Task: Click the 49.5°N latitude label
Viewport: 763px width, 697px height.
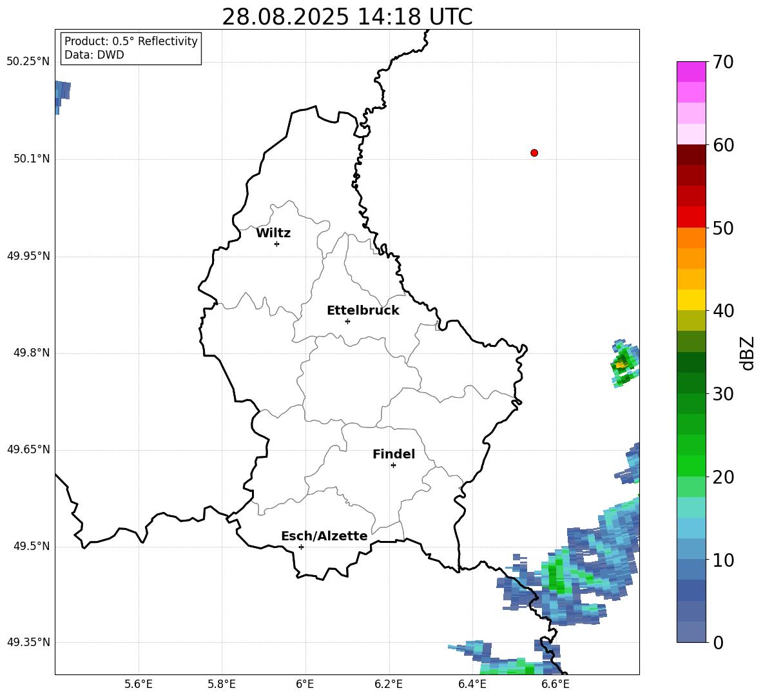Action: (32, 546)
